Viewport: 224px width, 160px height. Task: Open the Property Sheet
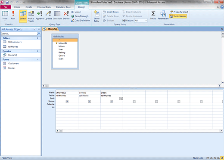pos(179,12)
